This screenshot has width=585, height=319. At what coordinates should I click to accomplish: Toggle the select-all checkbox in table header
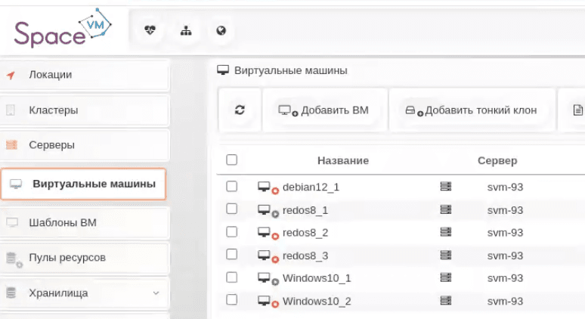click(232, 160)
